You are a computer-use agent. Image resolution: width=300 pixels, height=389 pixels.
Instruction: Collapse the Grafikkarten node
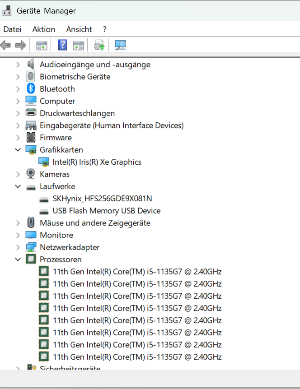coord(18,149)
